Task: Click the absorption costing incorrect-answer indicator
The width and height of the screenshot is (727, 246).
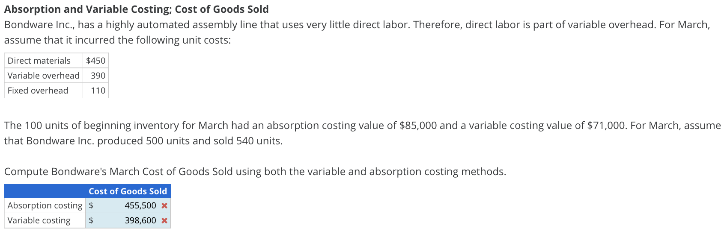Action: [x=163, y=205]
